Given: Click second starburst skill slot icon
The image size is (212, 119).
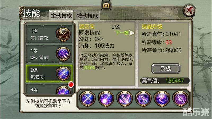Looking at the screenshot, I should pyautogui.click(x=106, y=99).
